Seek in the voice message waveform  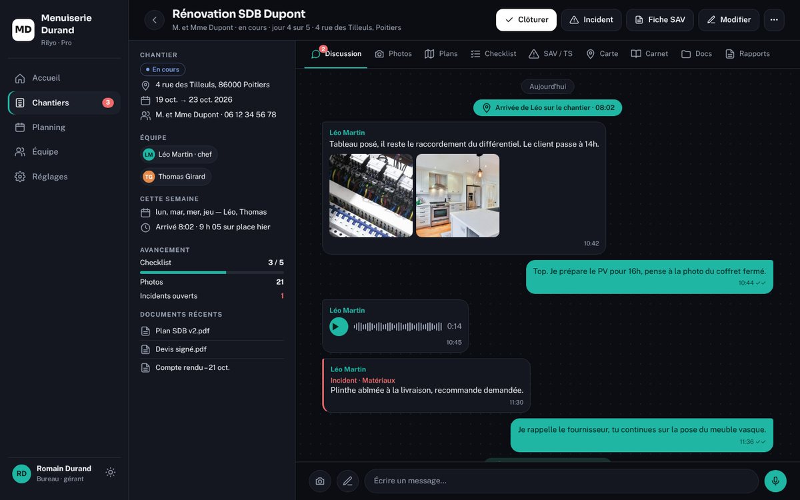point(397,327)
